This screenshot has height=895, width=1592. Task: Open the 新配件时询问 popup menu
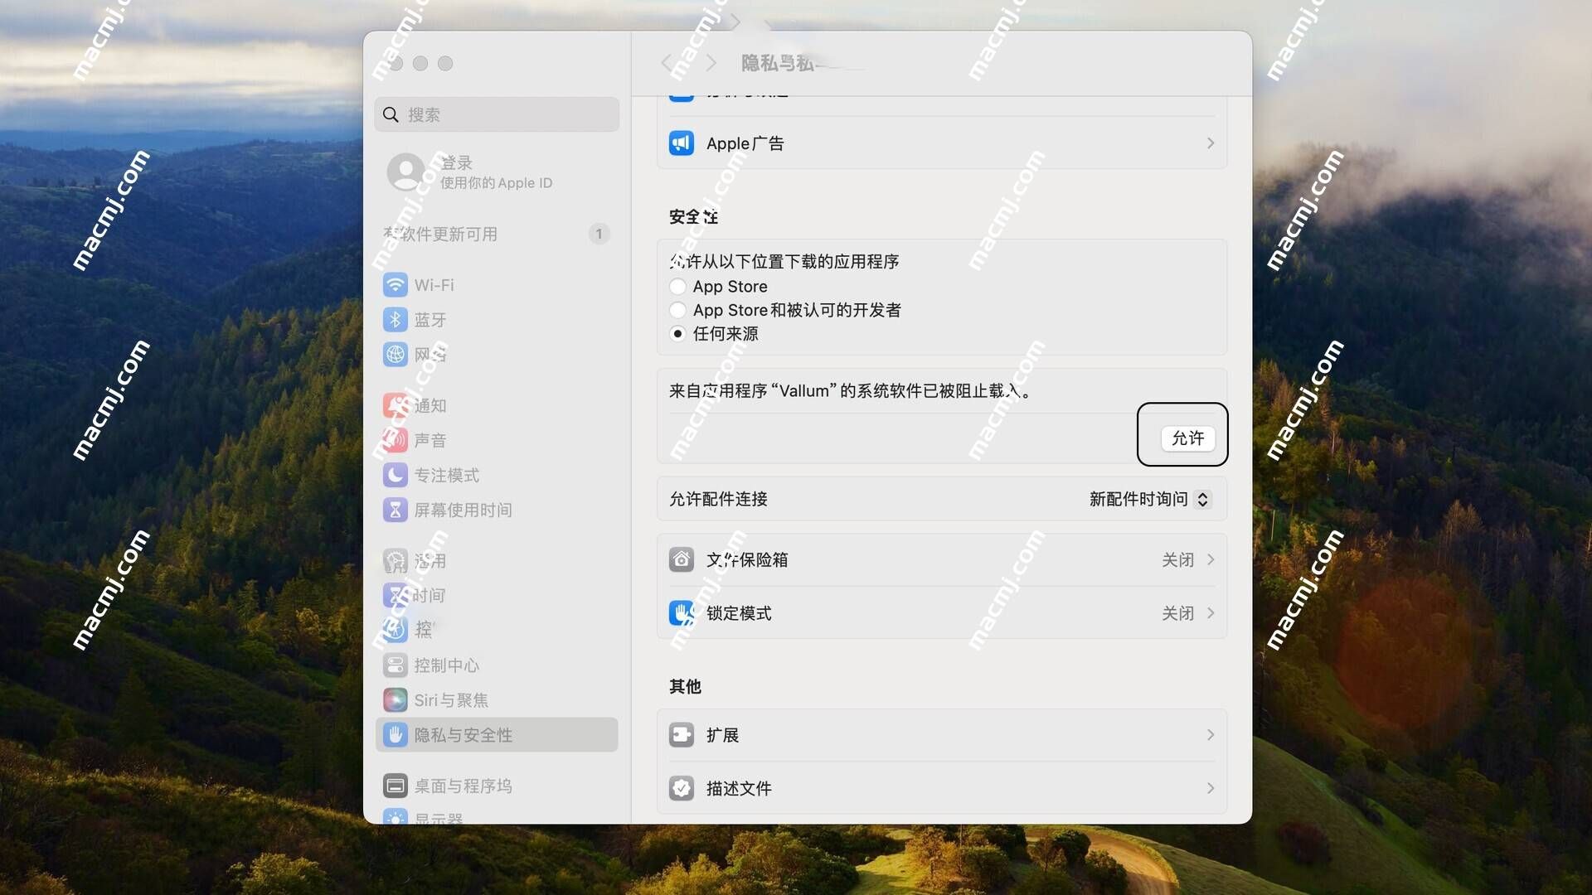[x=1150, y=499]
